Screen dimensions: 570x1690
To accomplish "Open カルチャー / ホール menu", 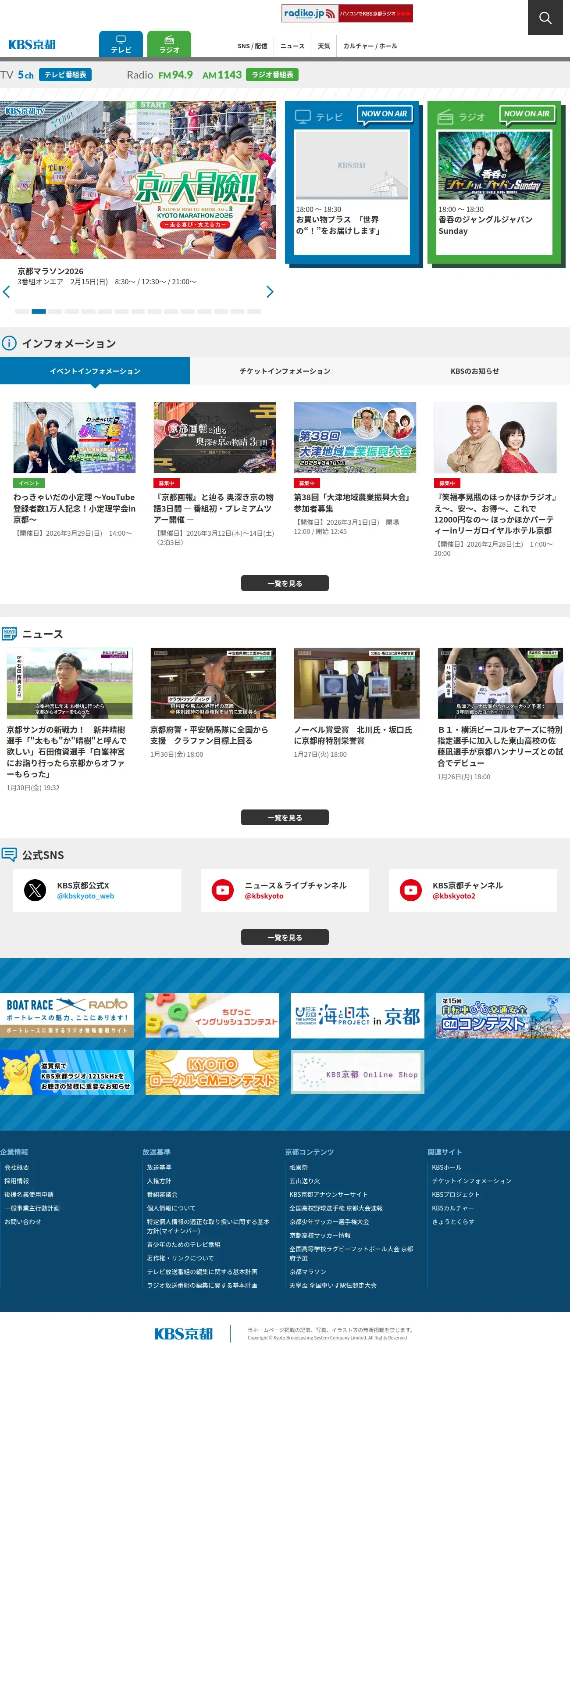I will (370, 46).
